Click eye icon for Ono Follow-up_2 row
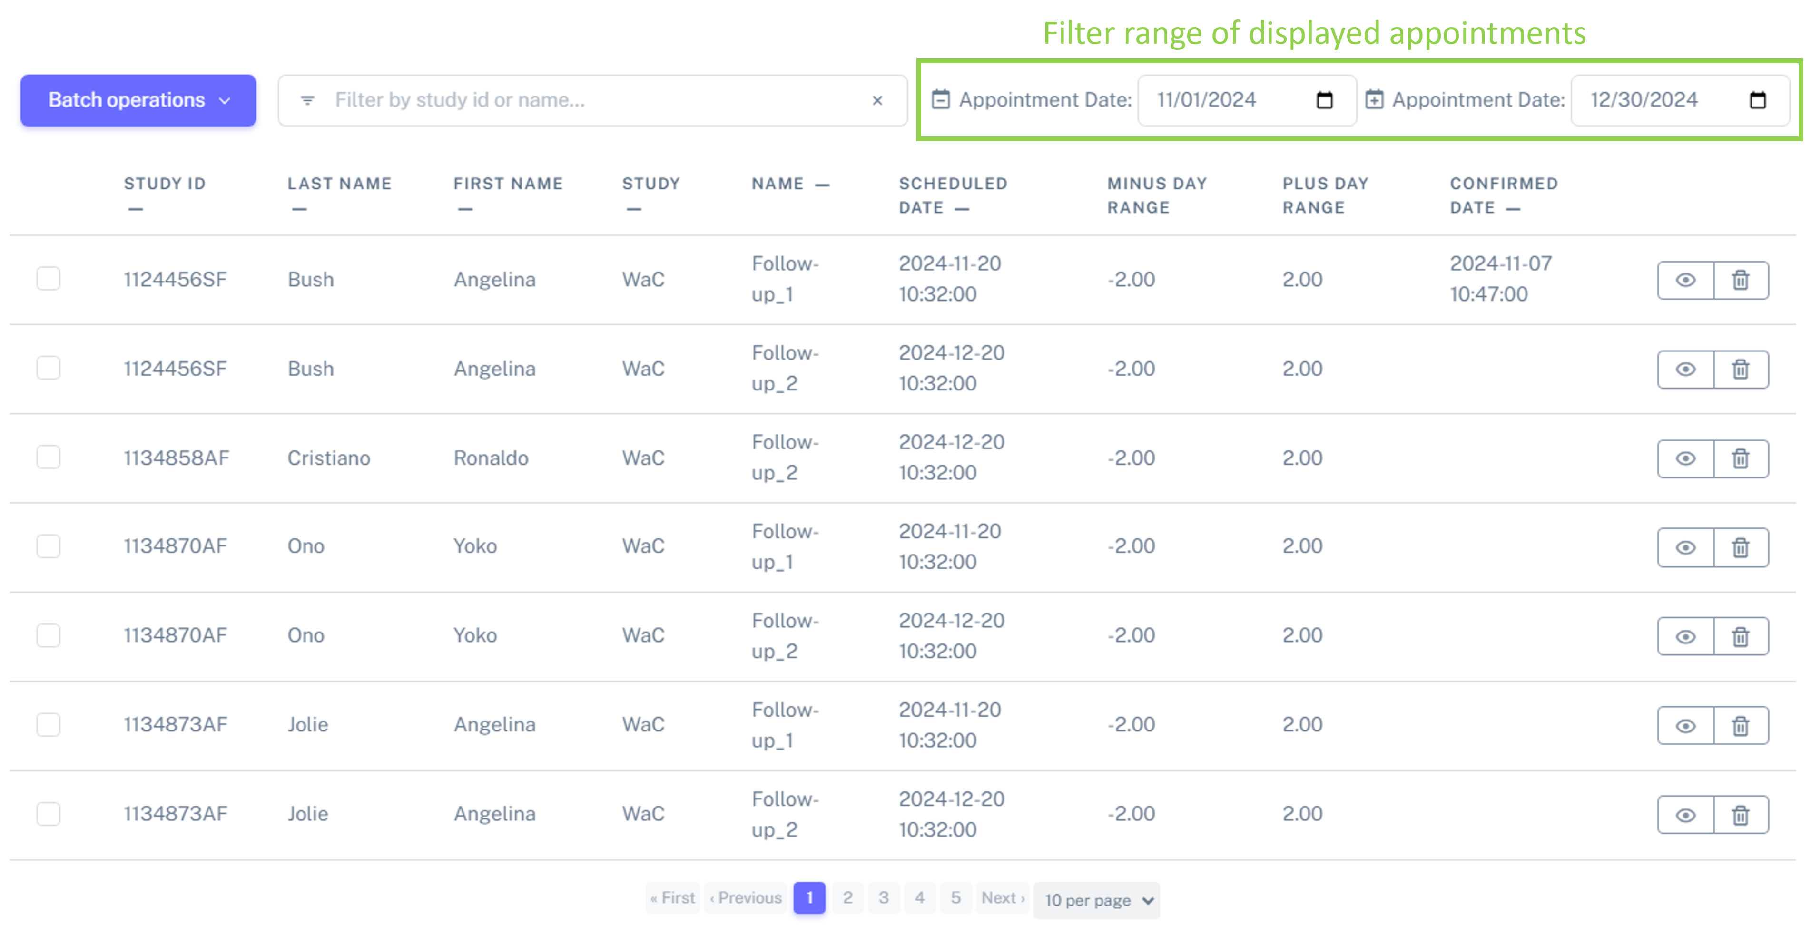Viewport: 1811px width, 935px height. pyautogui.click(x=1685, y=637)
